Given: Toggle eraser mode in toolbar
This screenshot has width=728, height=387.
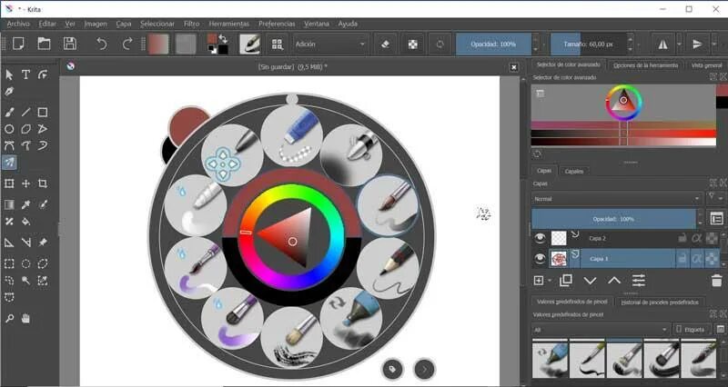Looking at the screenshot, I should pyautogui.click(x=385, y=44).
